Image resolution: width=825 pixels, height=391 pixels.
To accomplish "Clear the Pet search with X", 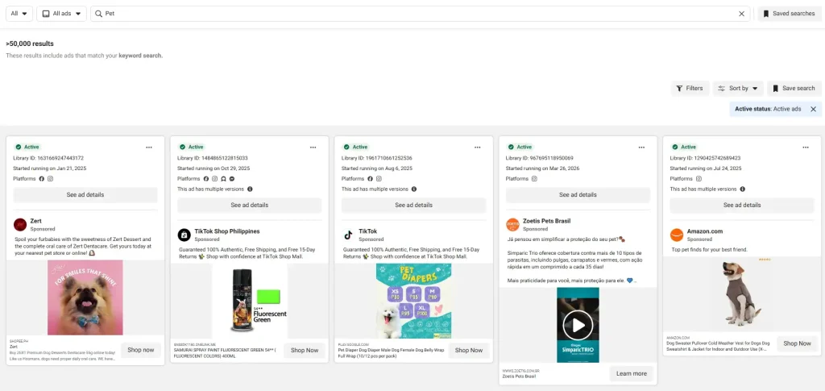I will pyautogui.click(x=741, y=14).
